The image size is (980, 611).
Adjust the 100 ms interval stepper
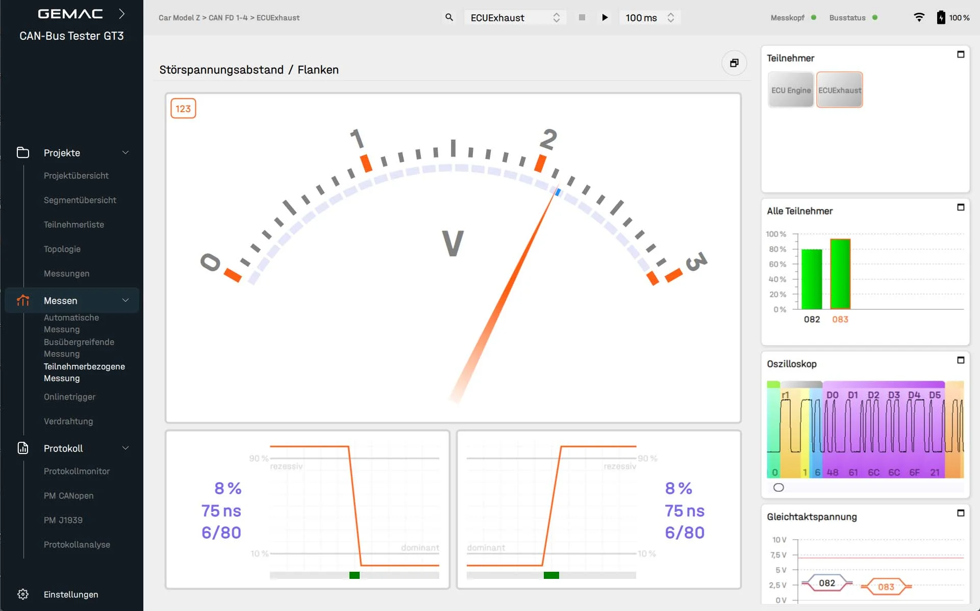pyautogui.click(x=671, y=17)
